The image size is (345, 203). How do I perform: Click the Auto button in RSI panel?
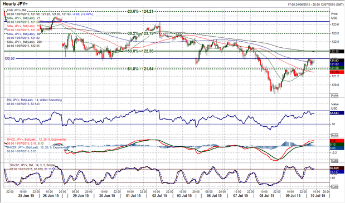334,135
